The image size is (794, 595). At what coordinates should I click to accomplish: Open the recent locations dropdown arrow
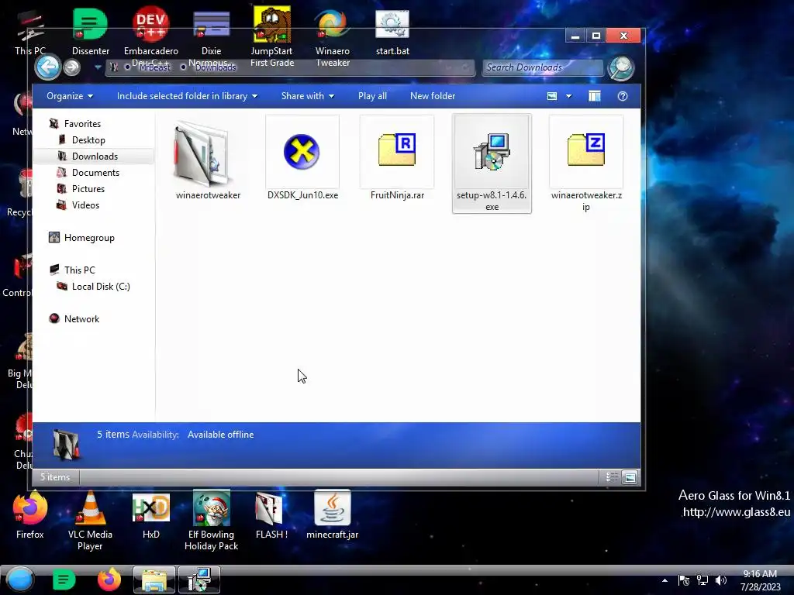coord(98,67)
